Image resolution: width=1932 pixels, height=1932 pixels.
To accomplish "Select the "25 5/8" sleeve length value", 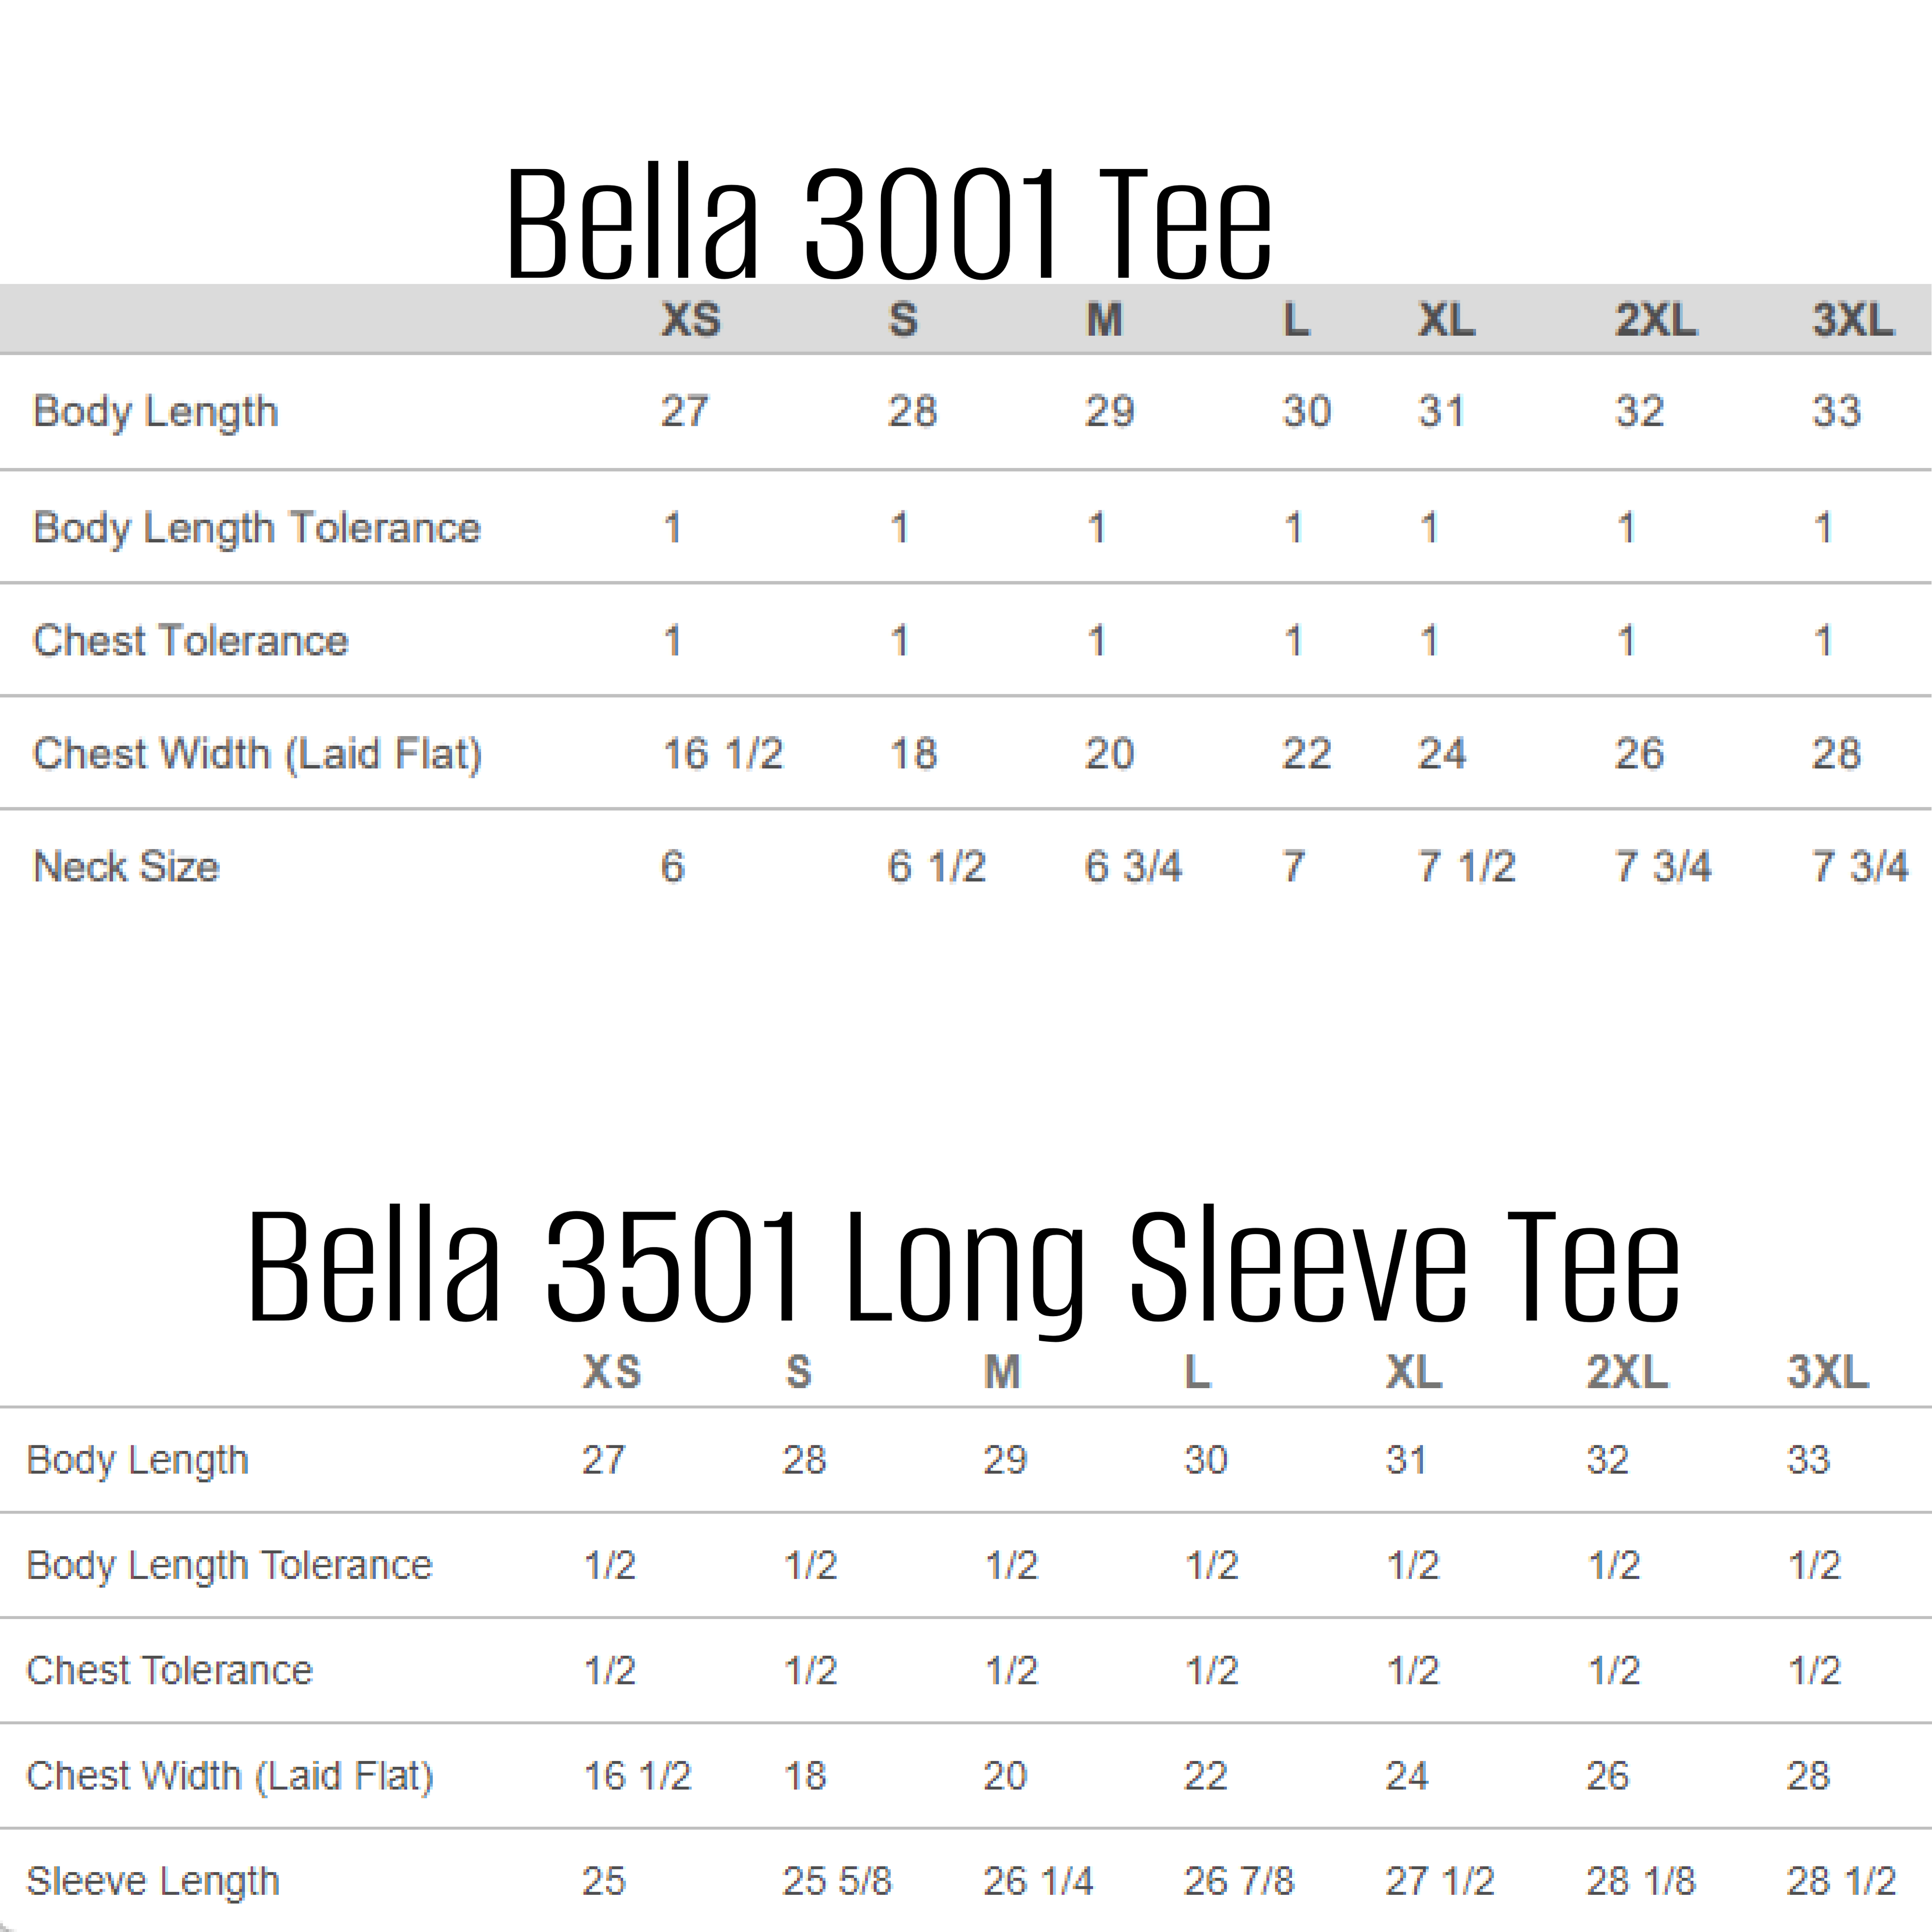I will point(836,1881).
